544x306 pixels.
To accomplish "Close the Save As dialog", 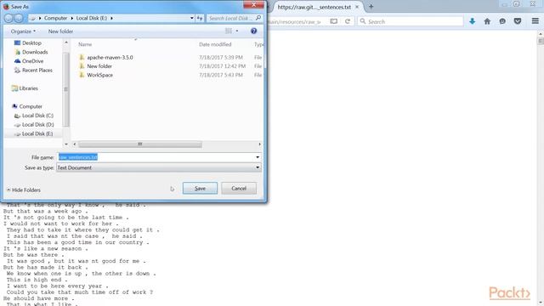I will pyautogui.click(x=253, y=5).
